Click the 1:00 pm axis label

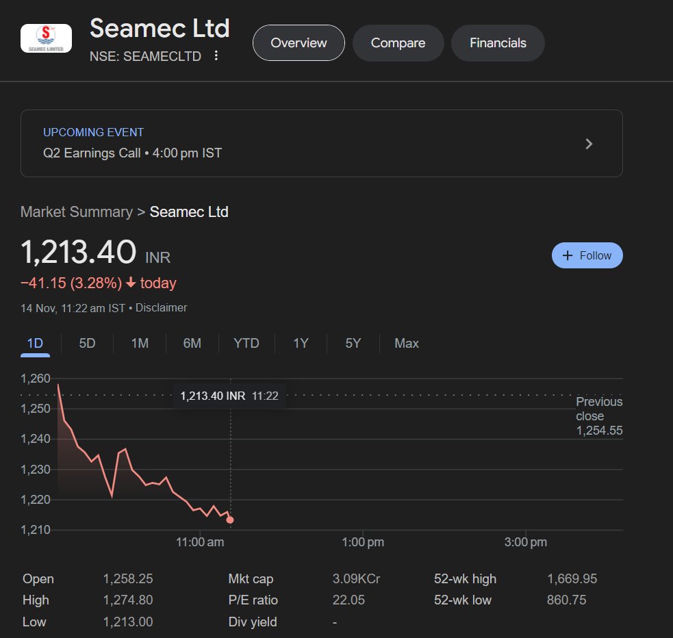click(363, 542)
